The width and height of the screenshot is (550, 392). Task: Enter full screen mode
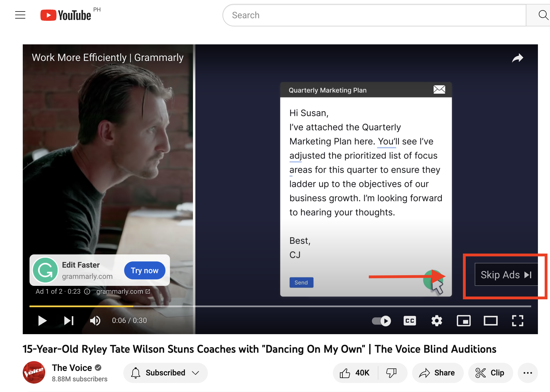click(x=517, y=321)
